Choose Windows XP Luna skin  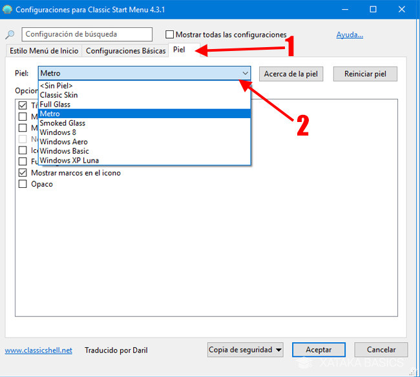coord(145,161)
